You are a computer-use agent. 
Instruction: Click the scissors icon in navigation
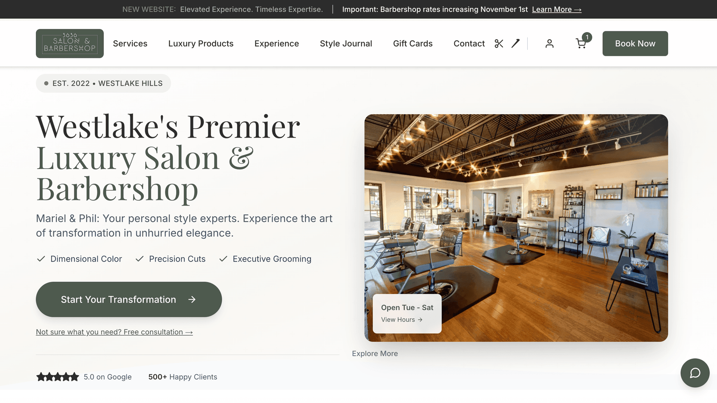point(499,44)
